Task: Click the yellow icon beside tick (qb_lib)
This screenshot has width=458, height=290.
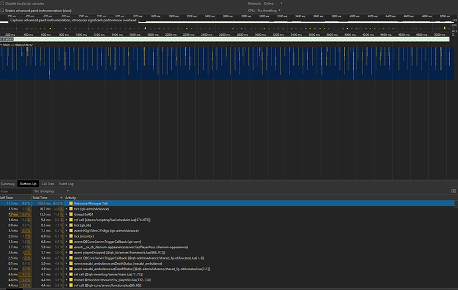Action: (71, 225)
